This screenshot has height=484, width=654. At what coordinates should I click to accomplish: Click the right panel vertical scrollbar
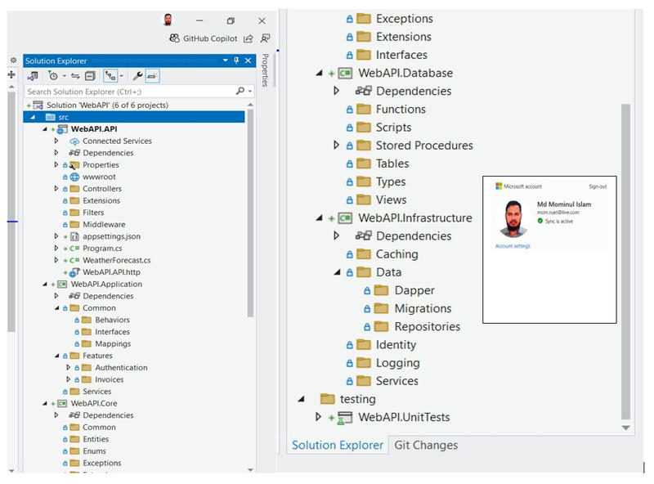tap(625, 262)
